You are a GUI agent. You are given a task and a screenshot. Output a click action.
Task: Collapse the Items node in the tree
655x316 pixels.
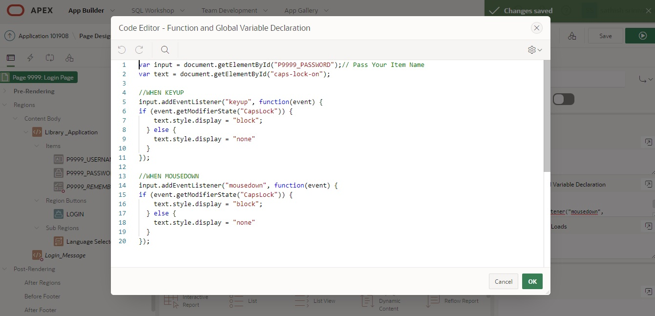pyautogui.click(x=37, y=146)
